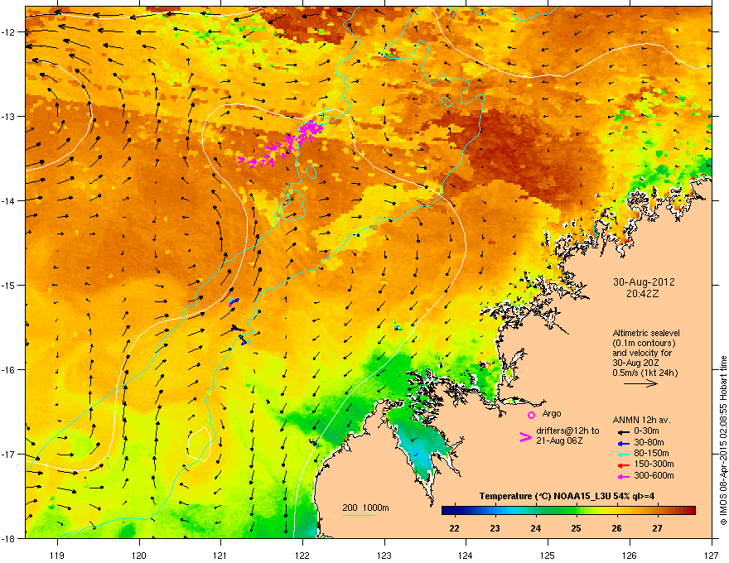Click colorbar tick label 23
The width and height of the screenshot is (729, 563).
tap(495, 528)
